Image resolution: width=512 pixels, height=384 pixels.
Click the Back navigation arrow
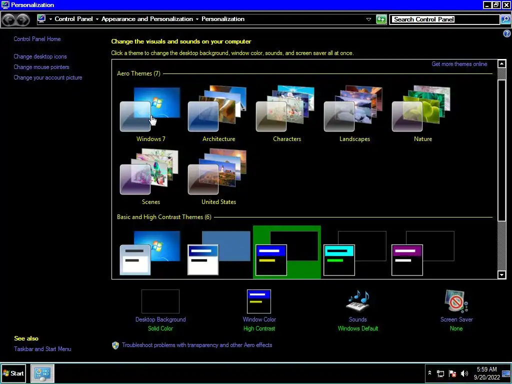(x=9, y=19)
